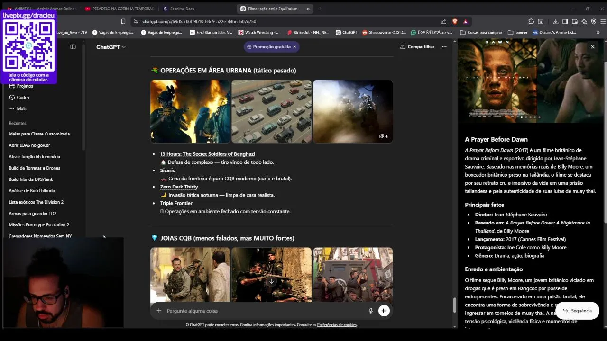Open the burning soldiers movie thumbnail
The width and height of the screenshot is (607, 341).
pos(190,111)
